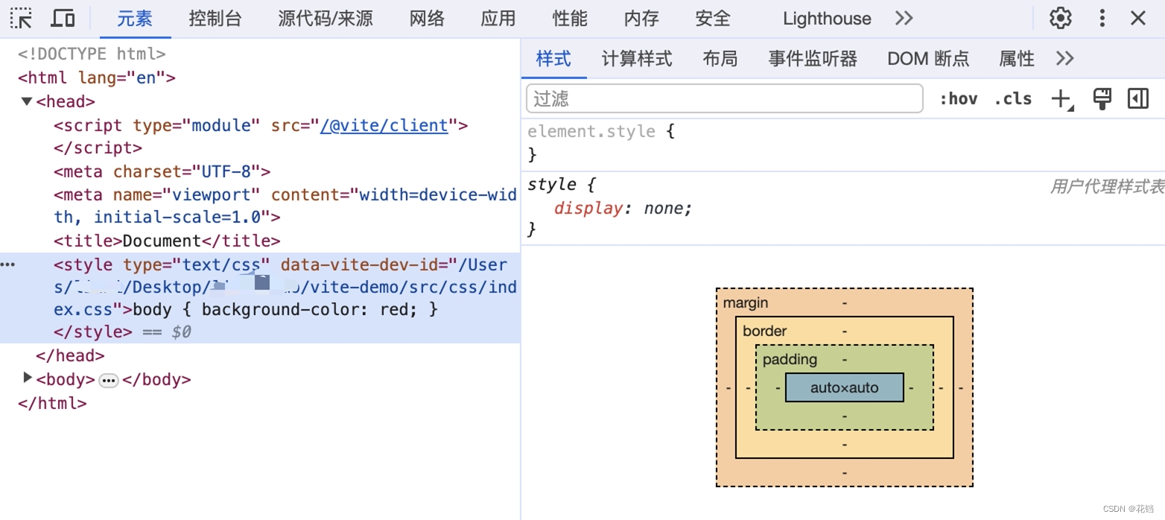
Task: Select the meta charset="UTF-8" node
Action: point(162,171)
